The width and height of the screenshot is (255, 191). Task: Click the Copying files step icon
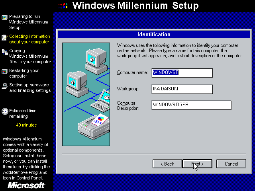(4, 52)
